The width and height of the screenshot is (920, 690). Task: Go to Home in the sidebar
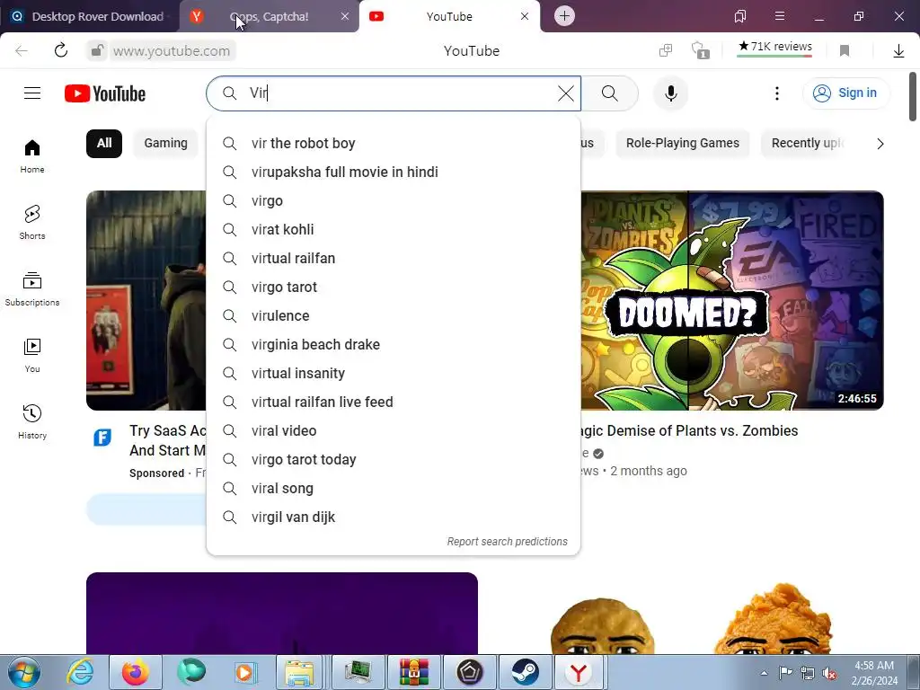pos(32,156)
